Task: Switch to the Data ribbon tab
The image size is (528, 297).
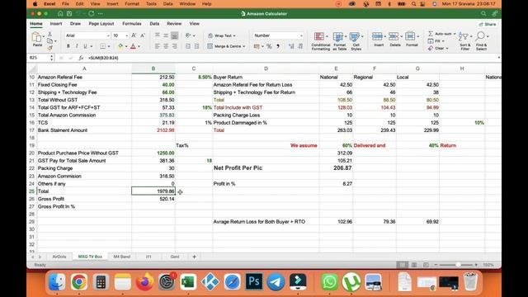Action: coord(154,24)
